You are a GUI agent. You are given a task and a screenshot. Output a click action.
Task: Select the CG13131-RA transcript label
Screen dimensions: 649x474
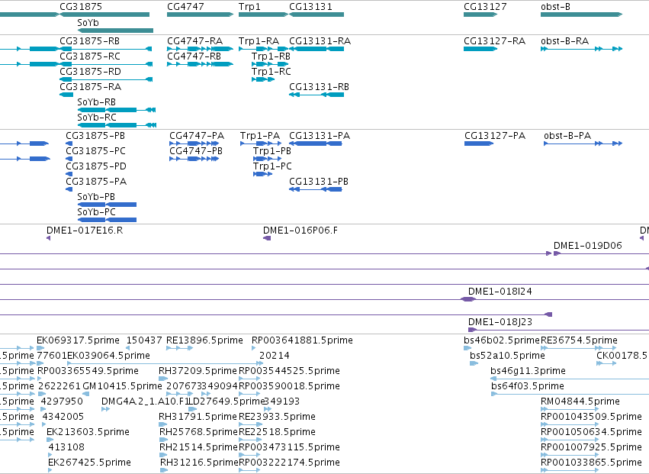click(320, 41)
